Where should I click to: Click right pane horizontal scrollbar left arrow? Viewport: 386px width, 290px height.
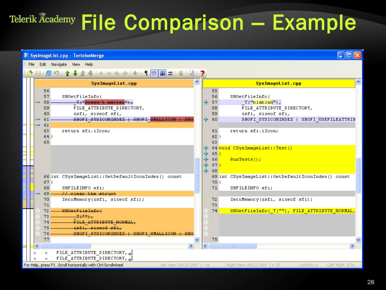tap(205, 246)
